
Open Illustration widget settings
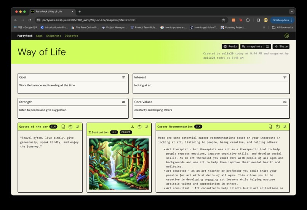[147, 127]
